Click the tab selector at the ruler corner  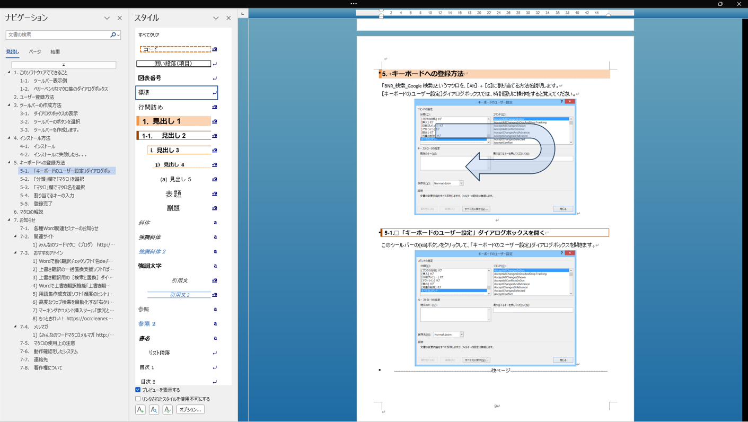[243, 13]
